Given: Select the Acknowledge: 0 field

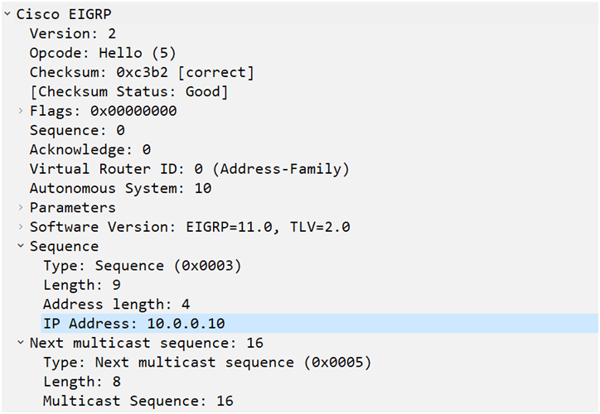Looking at the screenshot, I should 90,150.
